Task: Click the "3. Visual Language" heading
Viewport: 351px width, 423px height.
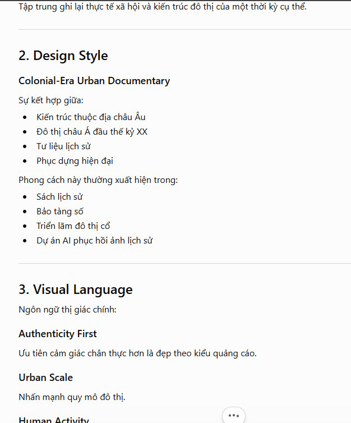Action: point(76,289)
